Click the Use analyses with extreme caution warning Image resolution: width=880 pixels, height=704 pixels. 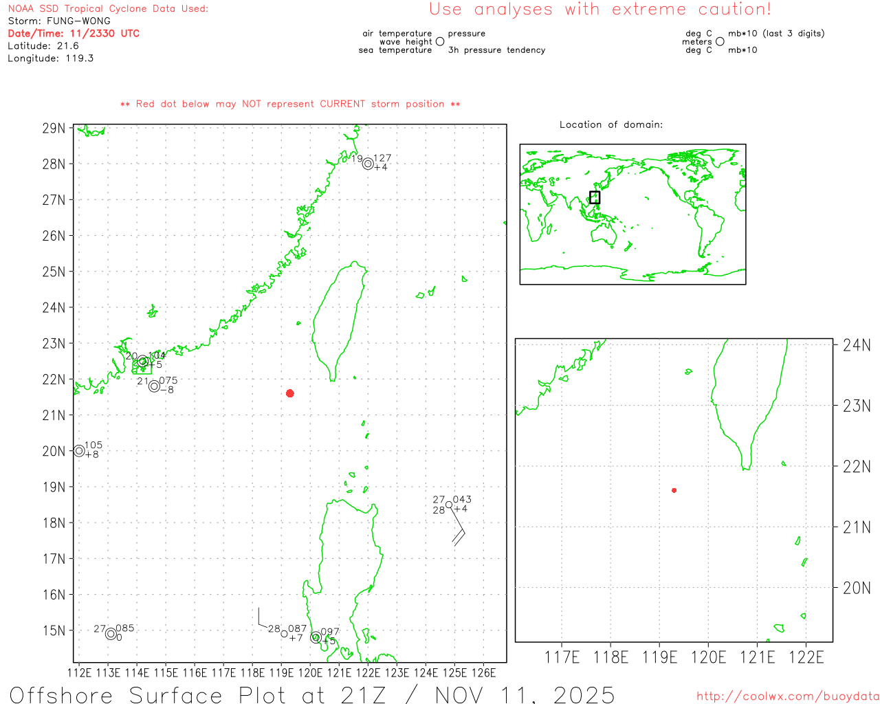point(600,10)
